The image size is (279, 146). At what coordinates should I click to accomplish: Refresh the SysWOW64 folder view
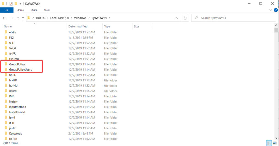pyautogui.click(x=185, y=18)
